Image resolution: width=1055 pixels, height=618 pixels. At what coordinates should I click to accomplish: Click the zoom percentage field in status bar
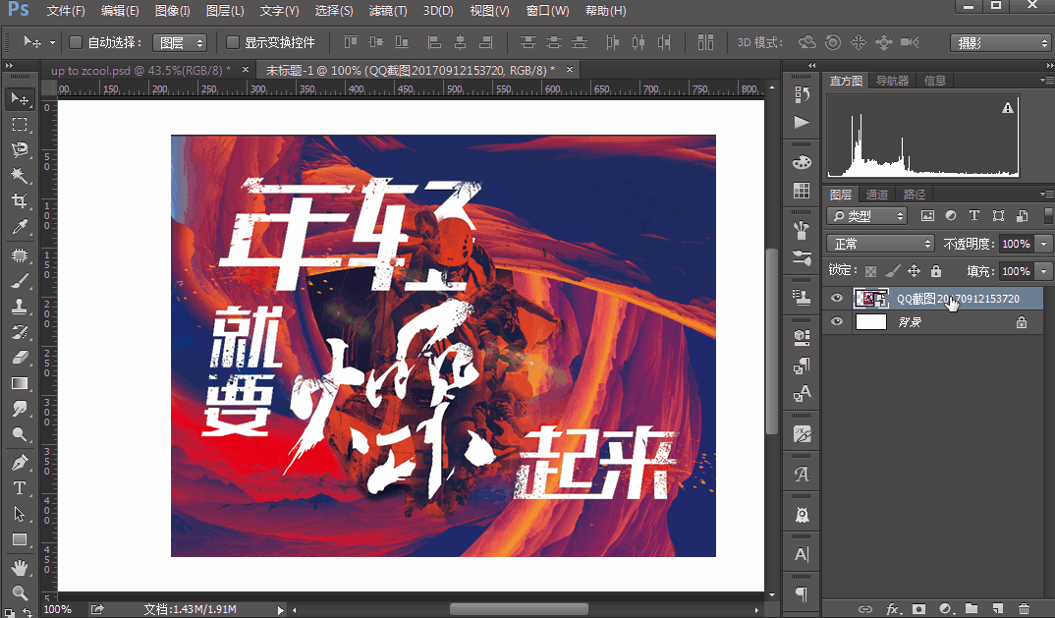pos(58,609)
